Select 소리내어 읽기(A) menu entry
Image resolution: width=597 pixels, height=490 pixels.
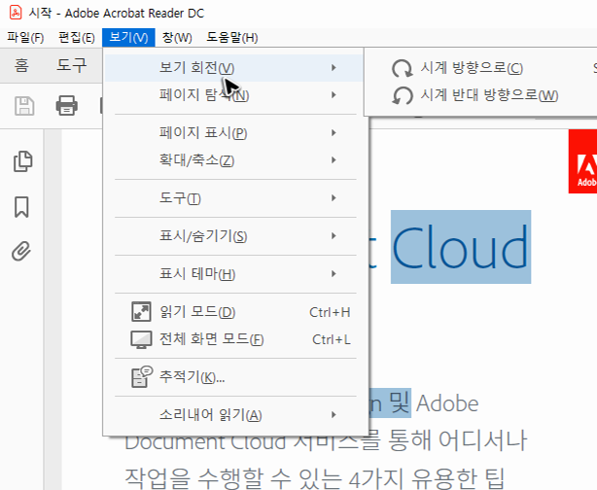tap(233, 415)
